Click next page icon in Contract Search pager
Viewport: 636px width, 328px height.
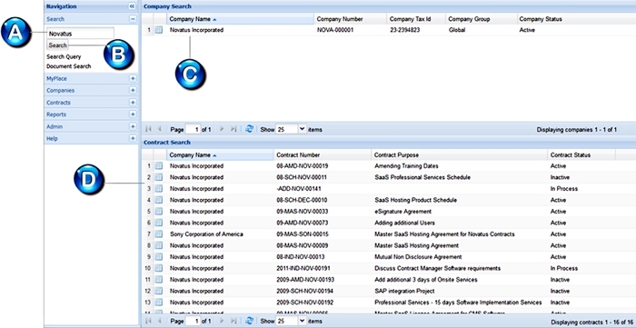[x=222, y=321]
